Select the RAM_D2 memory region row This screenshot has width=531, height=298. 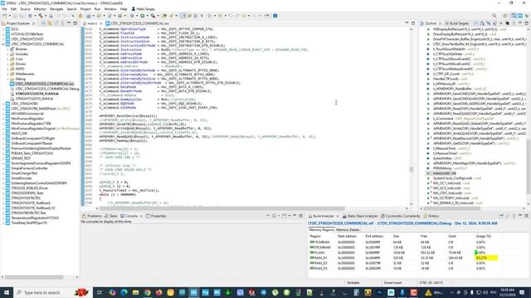[418, 263]
